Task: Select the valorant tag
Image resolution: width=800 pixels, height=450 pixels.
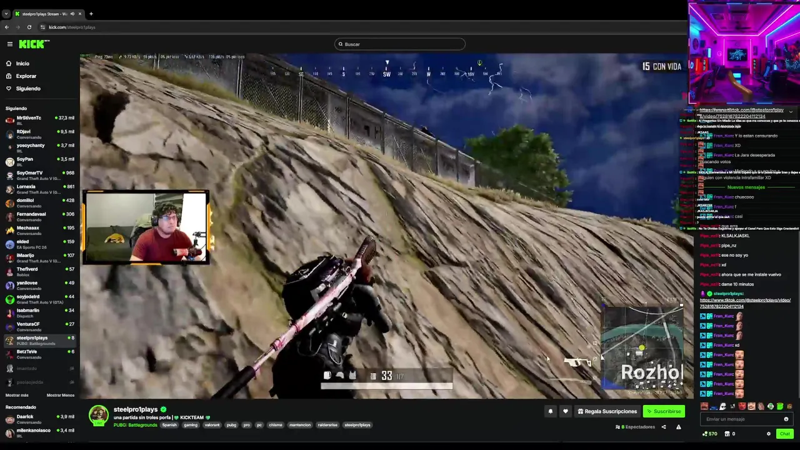Action: 212,425
